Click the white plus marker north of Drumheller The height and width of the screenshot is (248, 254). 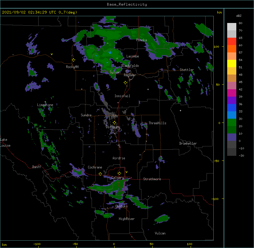click(180, 110)
